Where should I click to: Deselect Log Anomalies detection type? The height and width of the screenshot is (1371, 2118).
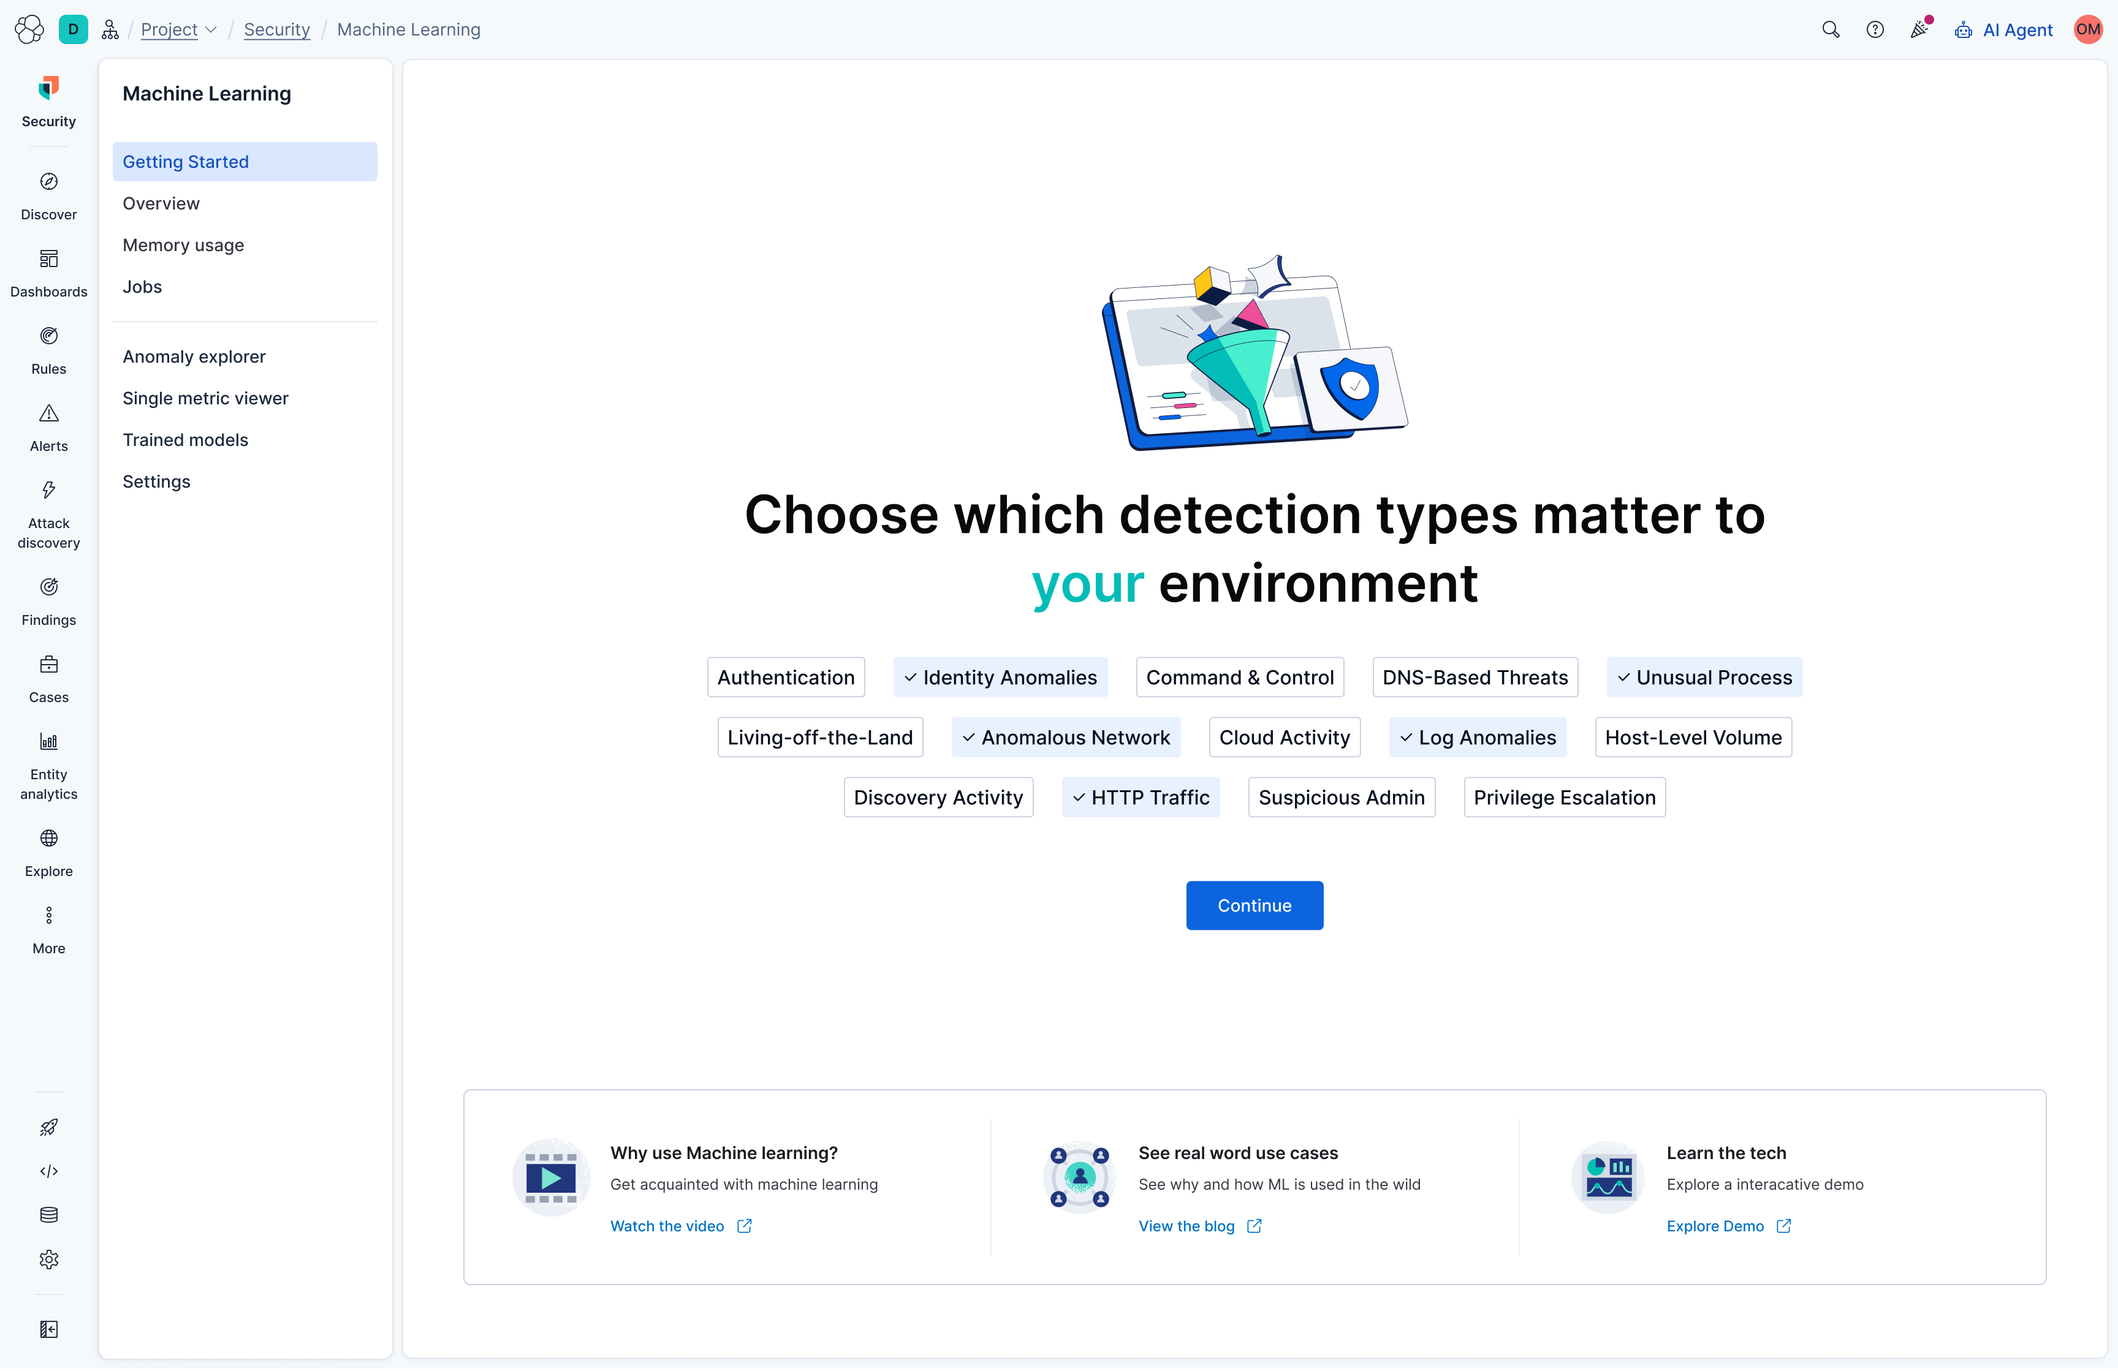(x=1477, y=737)
